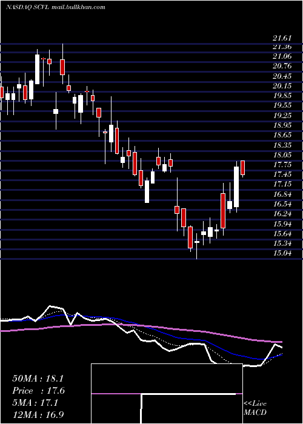Click the NASDAQ SCVL mail.bullkhan.com header text

[56, 7]
